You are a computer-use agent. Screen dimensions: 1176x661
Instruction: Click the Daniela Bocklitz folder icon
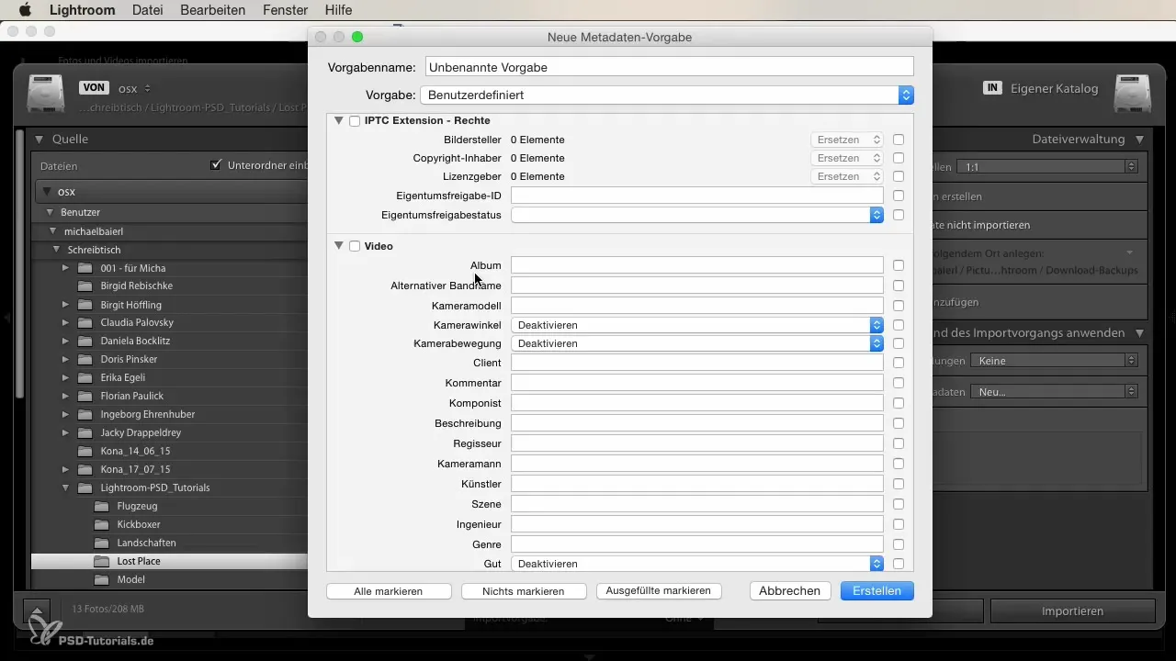[x=85, y=341]
